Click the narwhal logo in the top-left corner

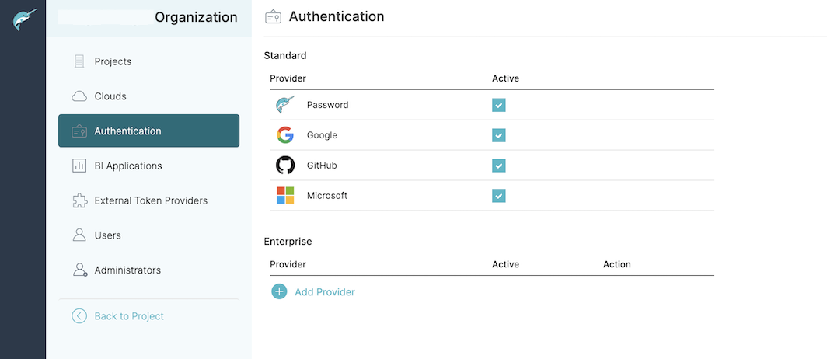click(x=23, y=19)
